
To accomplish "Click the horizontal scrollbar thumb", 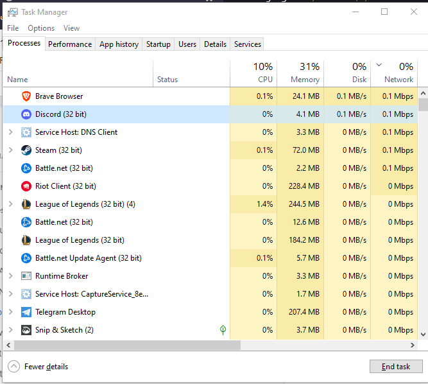I will coord(128,345).
